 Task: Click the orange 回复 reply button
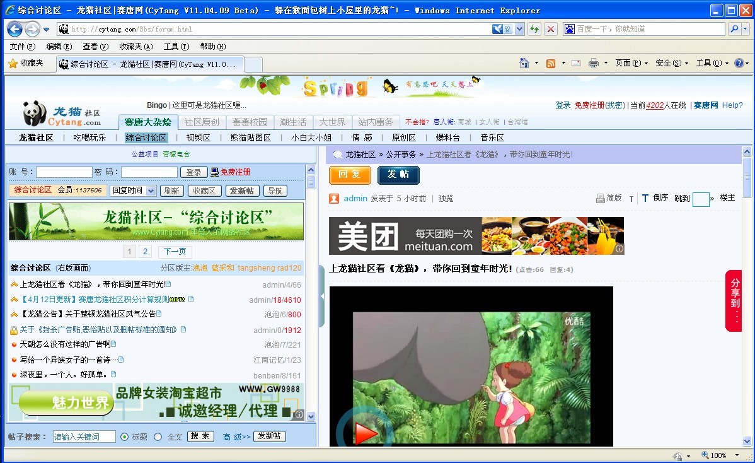[x=350, y=175]
